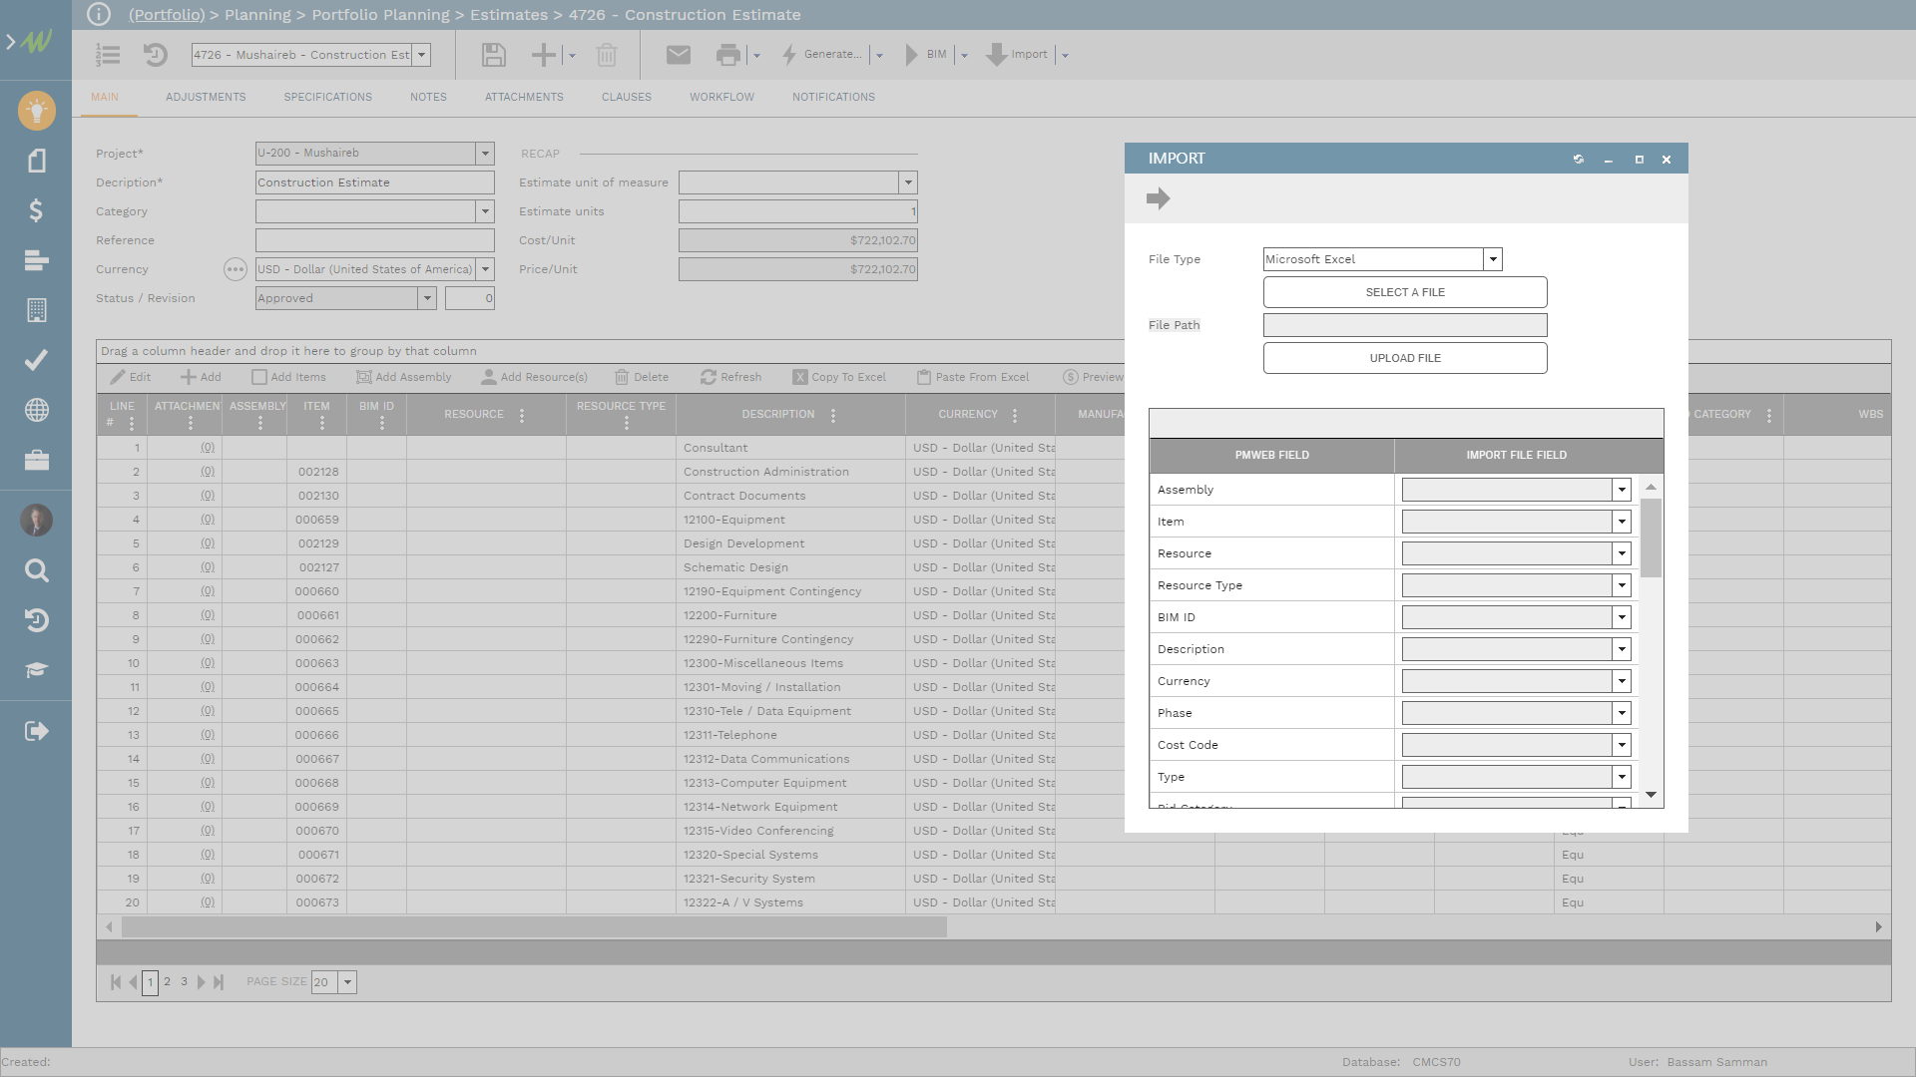Viewport: 1916px width, 1077px height.
Task: Click the Generate button icon
Action: [x=791, y=54]
